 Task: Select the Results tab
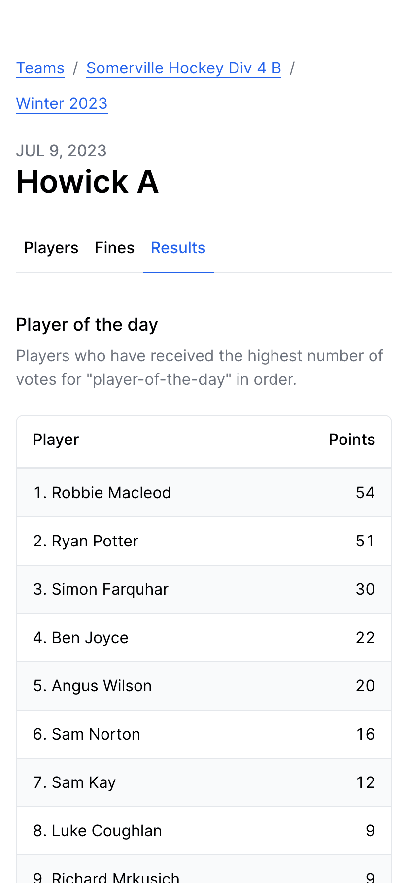coord(178,248)
